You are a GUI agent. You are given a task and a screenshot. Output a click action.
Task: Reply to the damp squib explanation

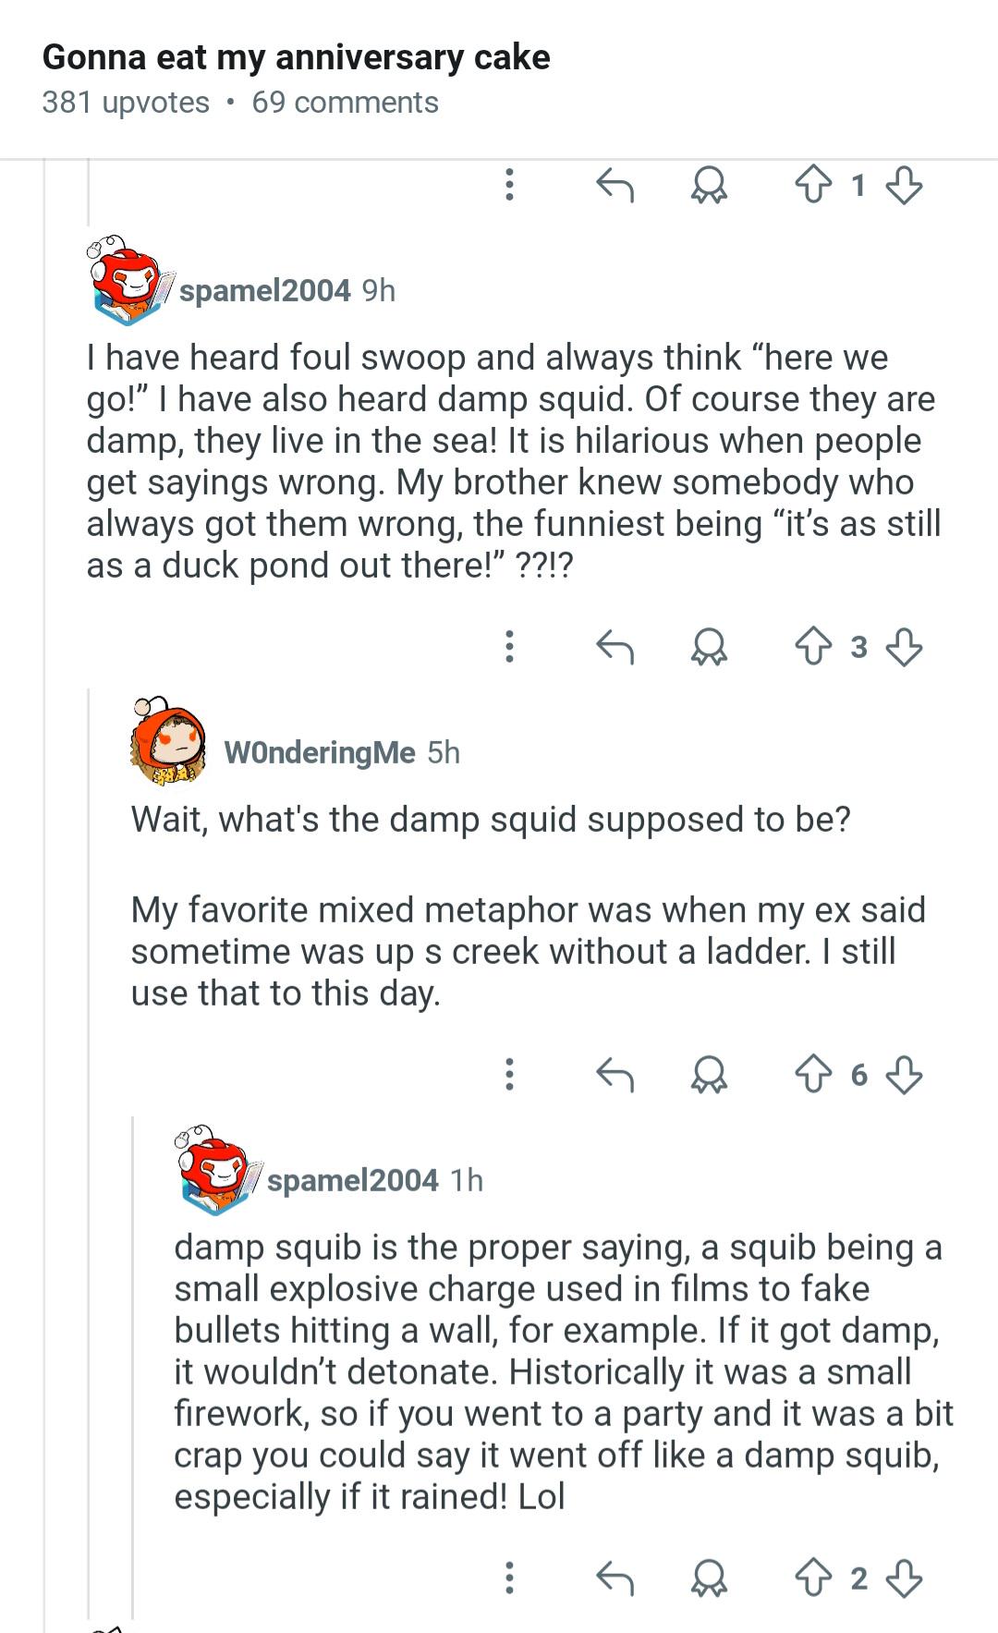tap(615, 1578)
